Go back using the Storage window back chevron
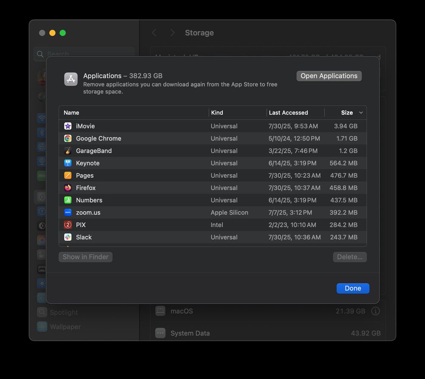 coord(154,33)
